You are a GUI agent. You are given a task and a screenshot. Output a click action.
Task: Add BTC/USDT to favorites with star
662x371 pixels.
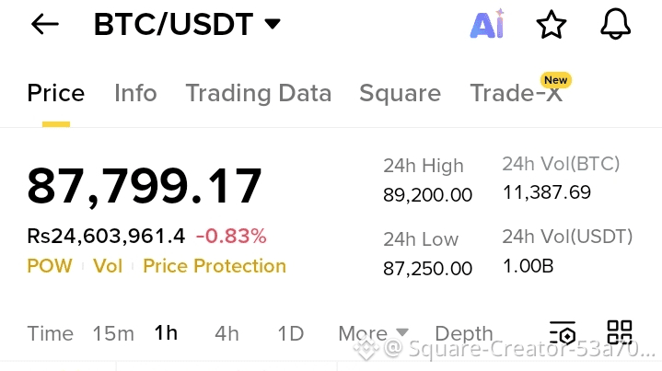pos(551,25)
